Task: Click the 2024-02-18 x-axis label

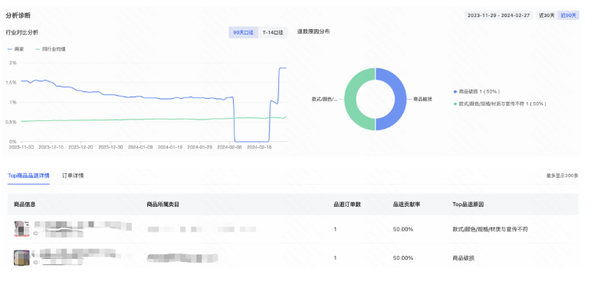Action: coord(259,147)
